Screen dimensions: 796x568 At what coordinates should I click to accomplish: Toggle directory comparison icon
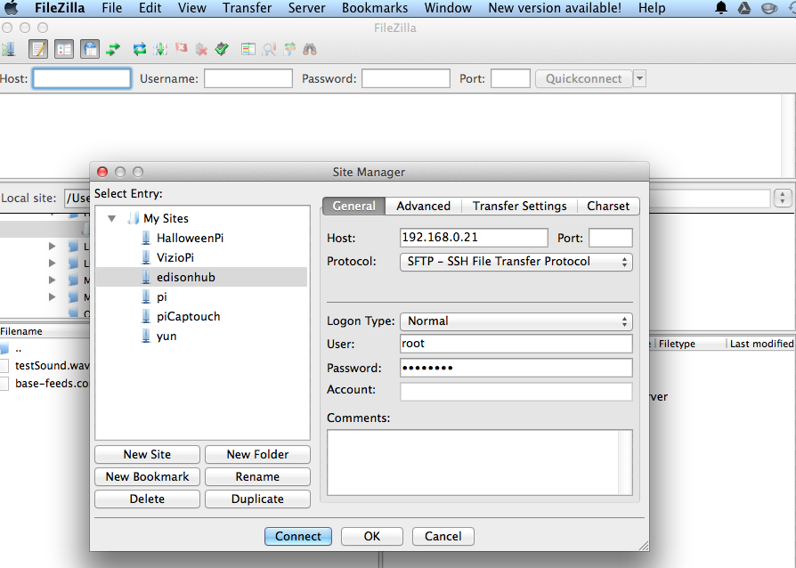269,49
